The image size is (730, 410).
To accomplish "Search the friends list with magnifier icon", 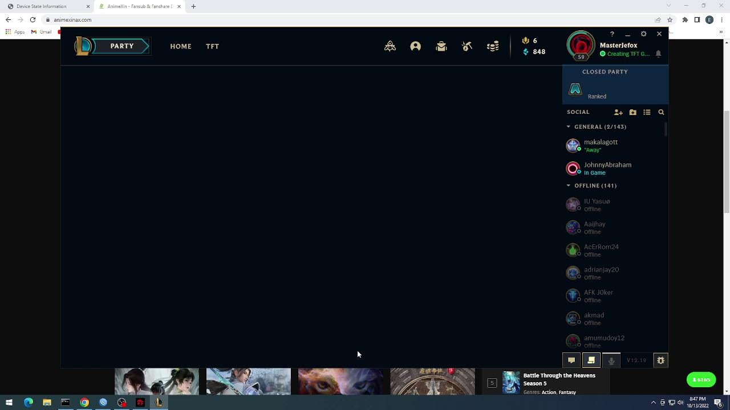I will point(661,112).
